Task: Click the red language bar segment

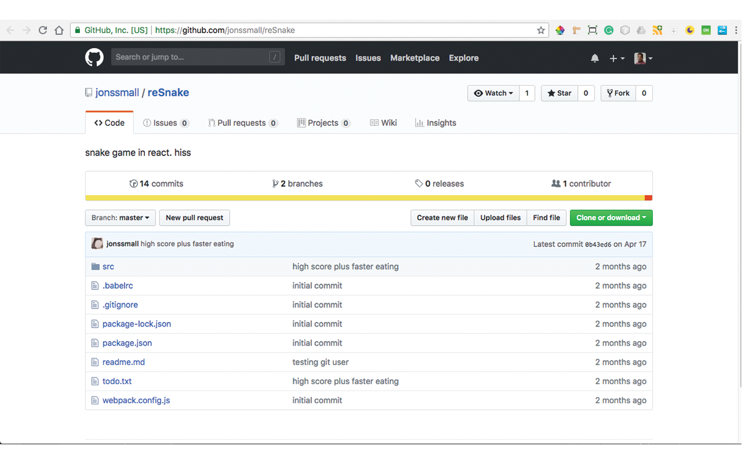Action: [x=649, y=198]
